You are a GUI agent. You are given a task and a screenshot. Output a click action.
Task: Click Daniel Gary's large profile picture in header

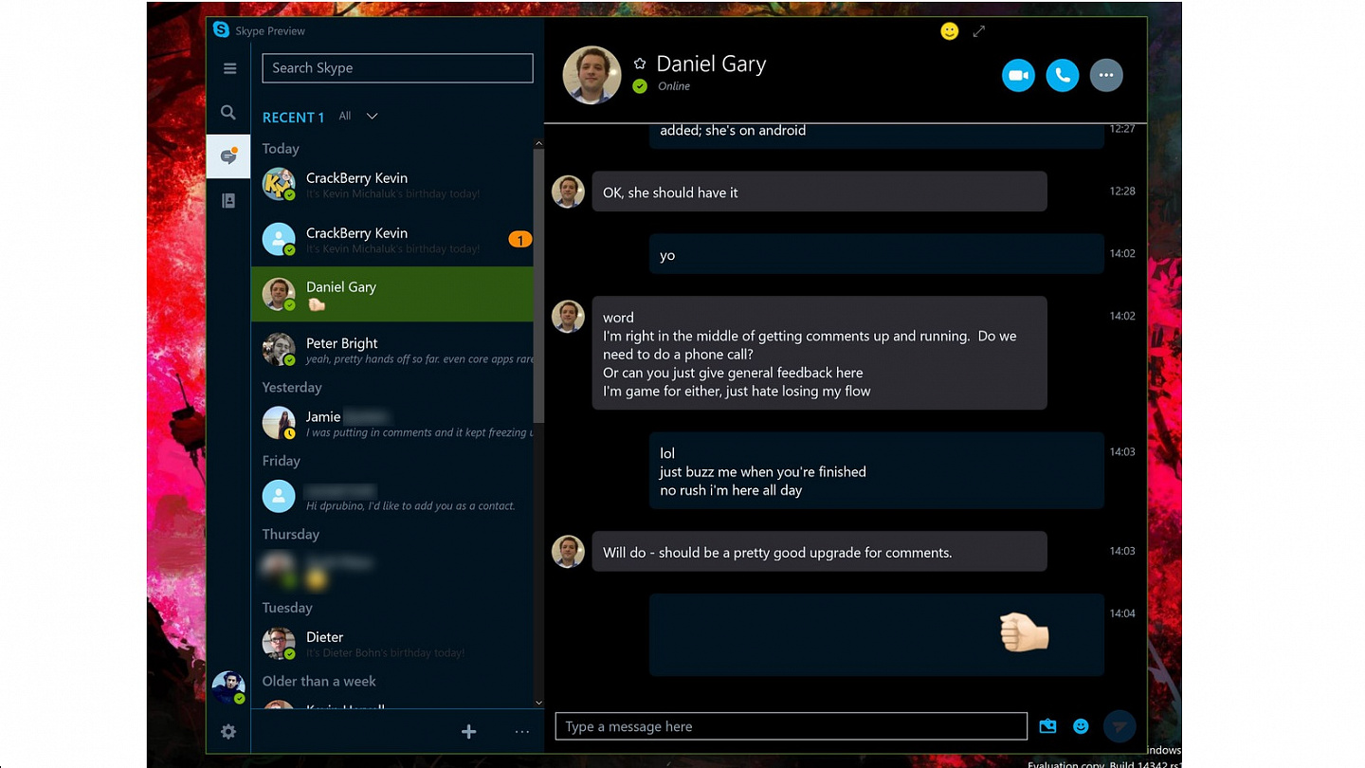(x=591, y=75)
